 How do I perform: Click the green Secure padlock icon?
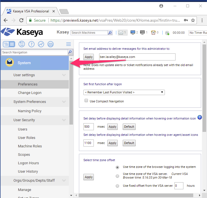tap(30, 20)
